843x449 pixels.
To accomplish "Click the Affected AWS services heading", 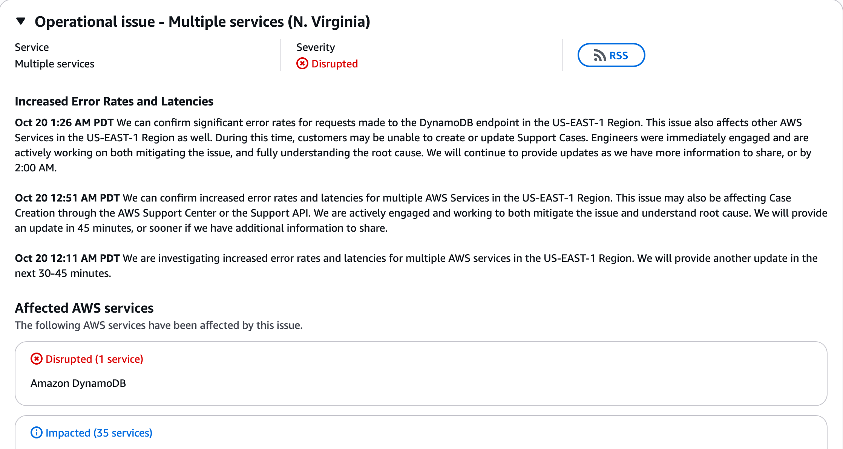I will [84, 308].
